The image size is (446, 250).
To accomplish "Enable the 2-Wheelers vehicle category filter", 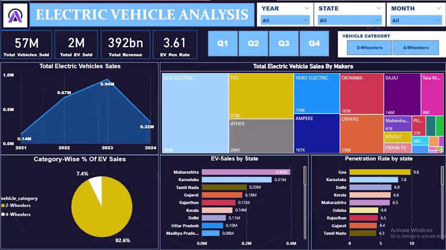I will point(369,47).
